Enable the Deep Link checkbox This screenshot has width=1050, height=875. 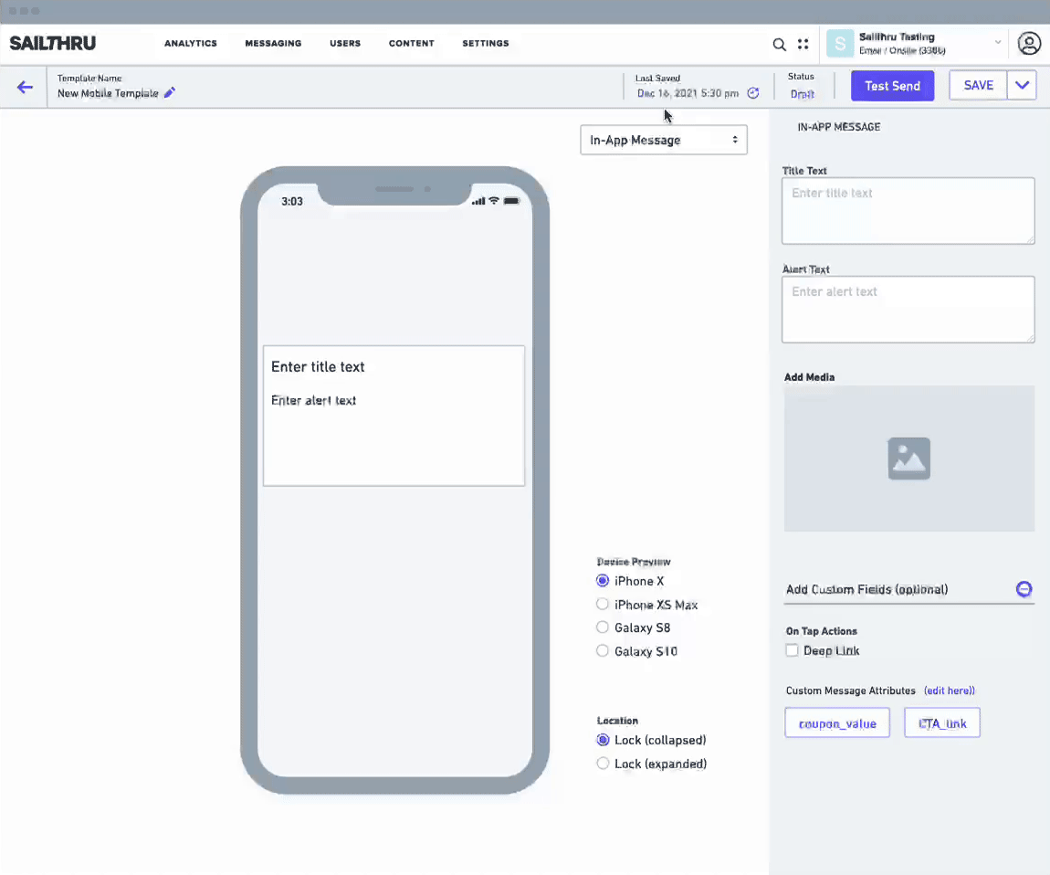tap(793, 650)
